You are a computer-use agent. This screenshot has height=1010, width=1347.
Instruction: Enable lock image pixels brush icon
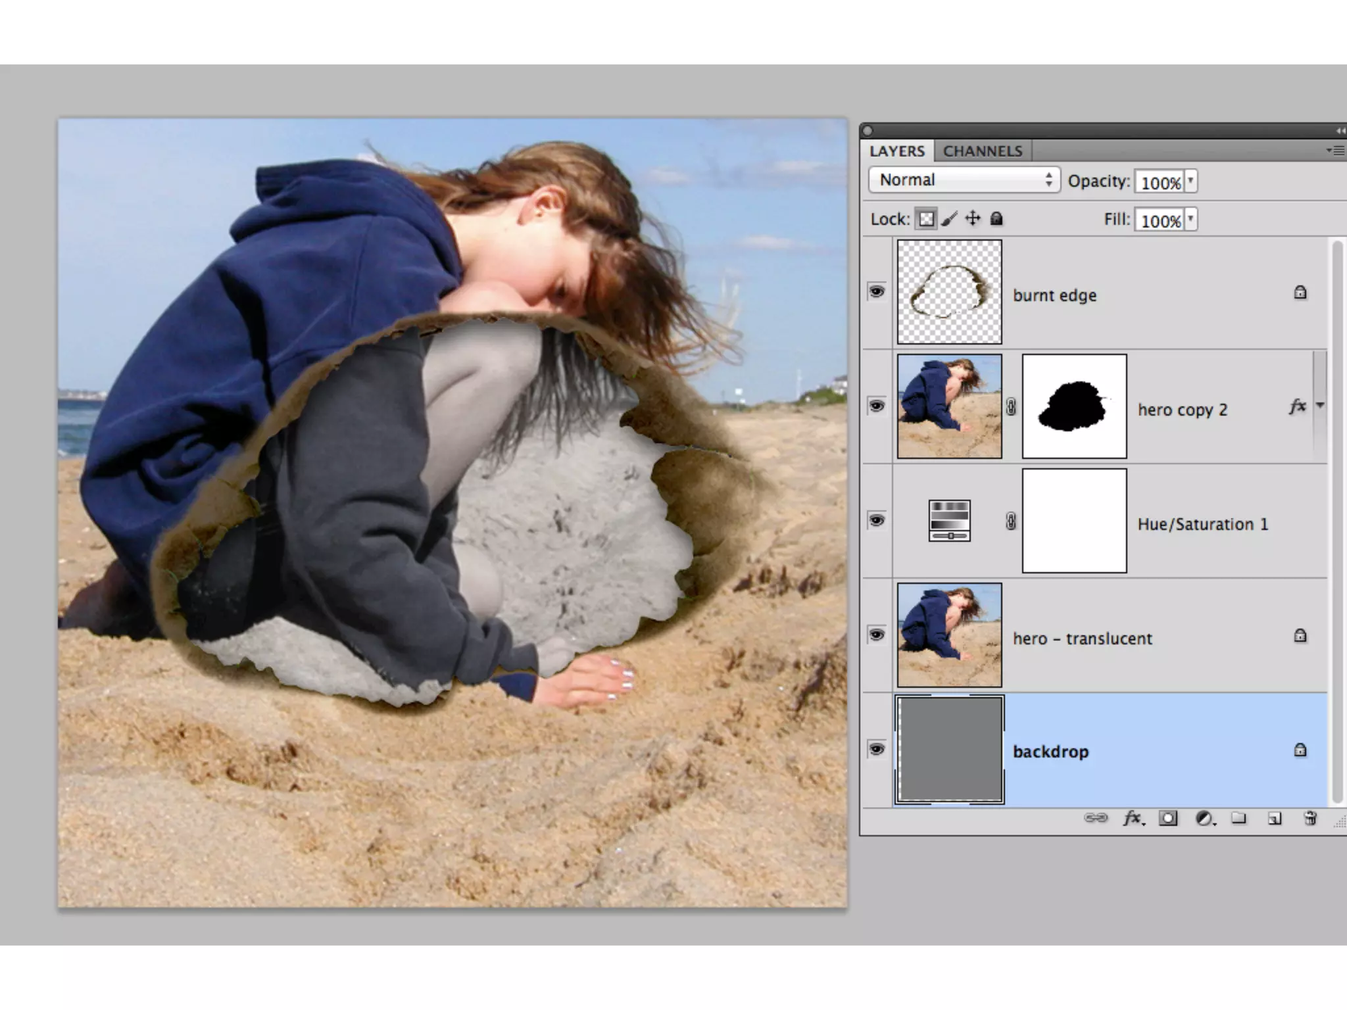coord(949,219)
